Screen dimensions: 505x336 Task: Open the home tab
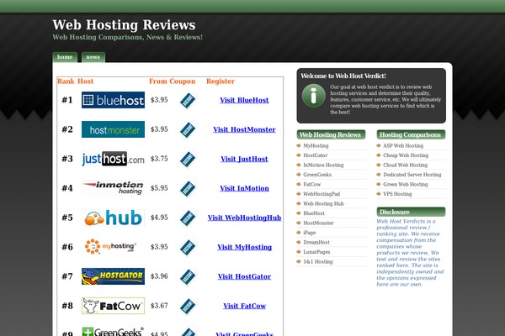pos(65,57)
